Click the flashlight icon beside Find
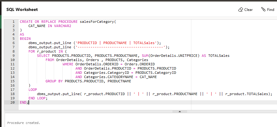 263,10
